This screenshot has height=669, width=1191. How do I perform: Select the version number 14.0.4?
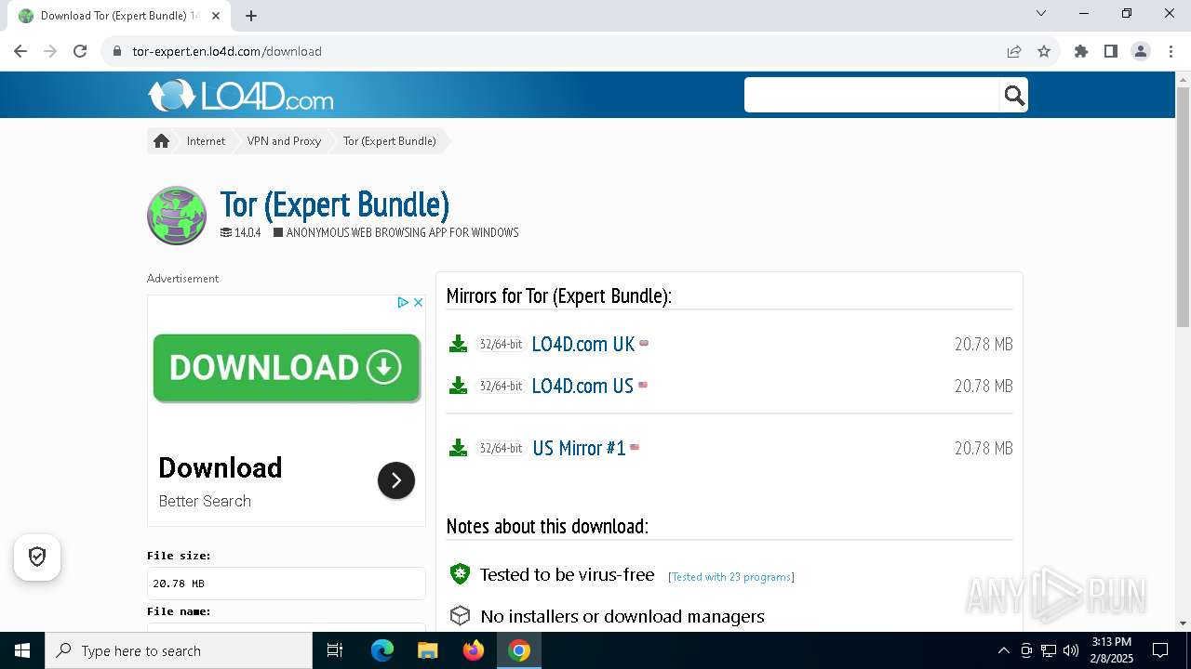point(248,232)
